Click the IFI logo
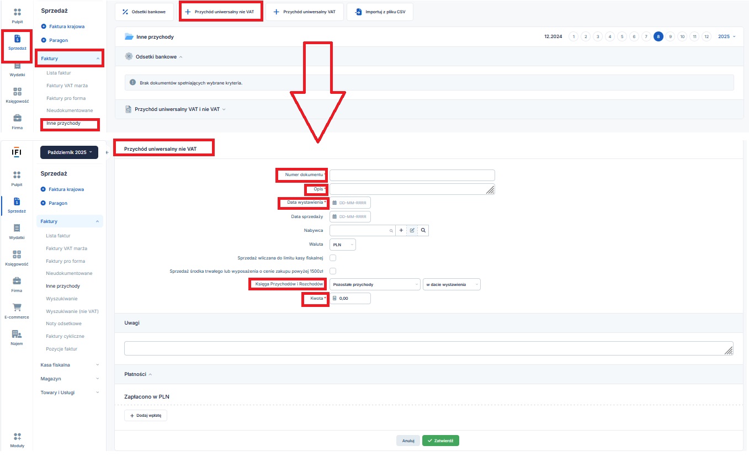749x456 pixels. tap(17, 152)
